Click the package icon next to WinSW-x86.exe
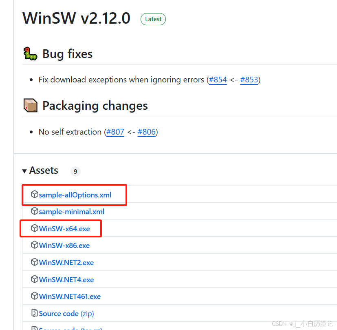Image resolution: width=337 pixels, height=330 pixels. click(34, 245)
